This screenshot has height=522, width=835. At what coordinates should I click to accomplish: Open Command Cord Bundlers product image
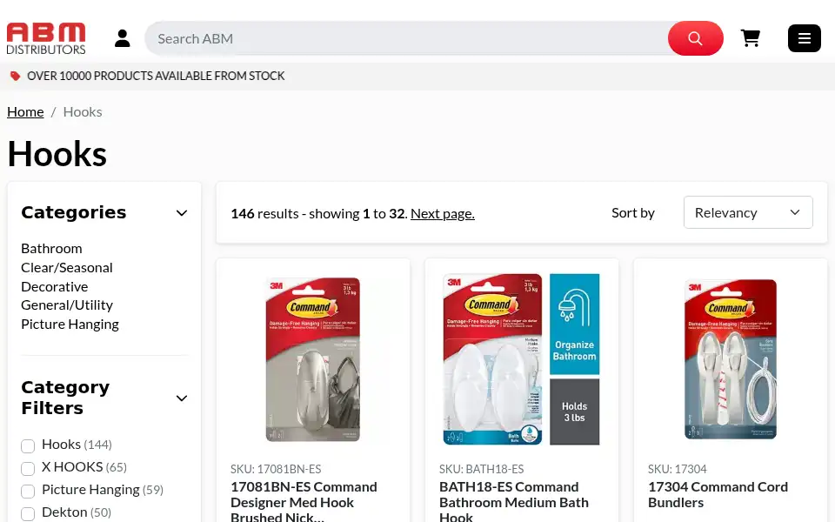coord(731,359)
